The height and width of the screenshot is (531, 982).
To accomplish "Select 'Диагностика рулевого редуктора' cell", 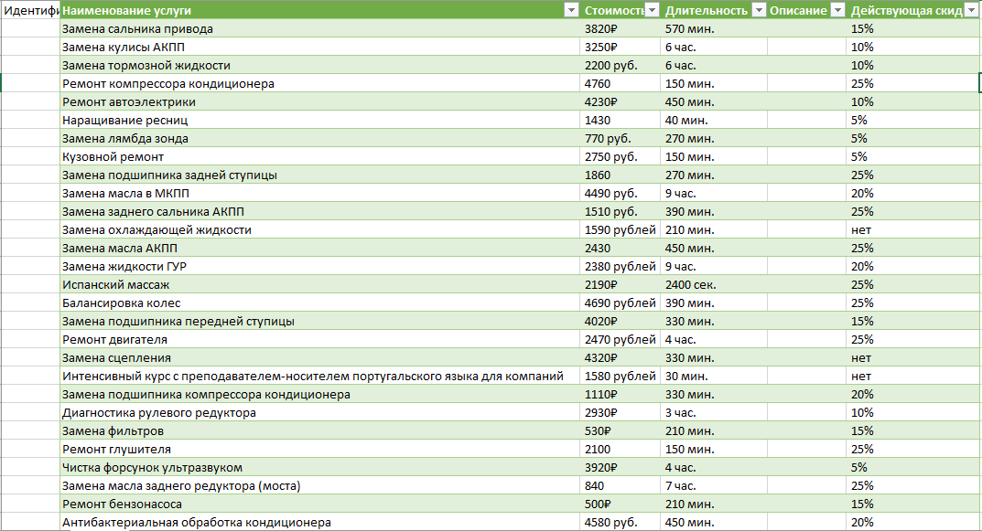I will 320,412.
